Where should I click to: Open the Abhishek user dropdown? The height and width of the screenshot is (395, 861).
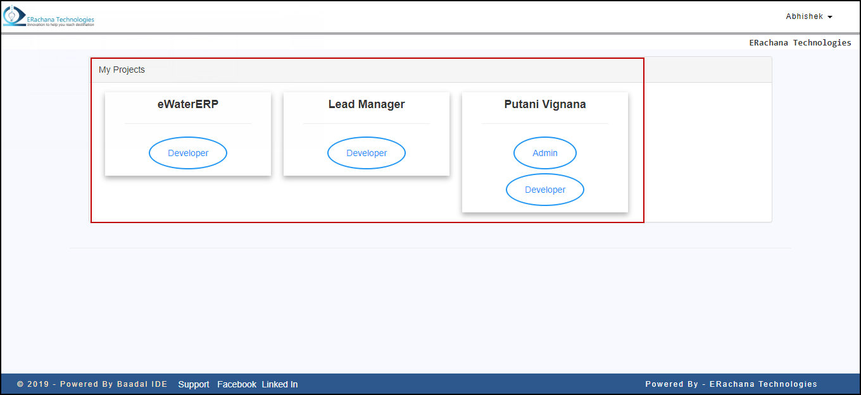808,16
